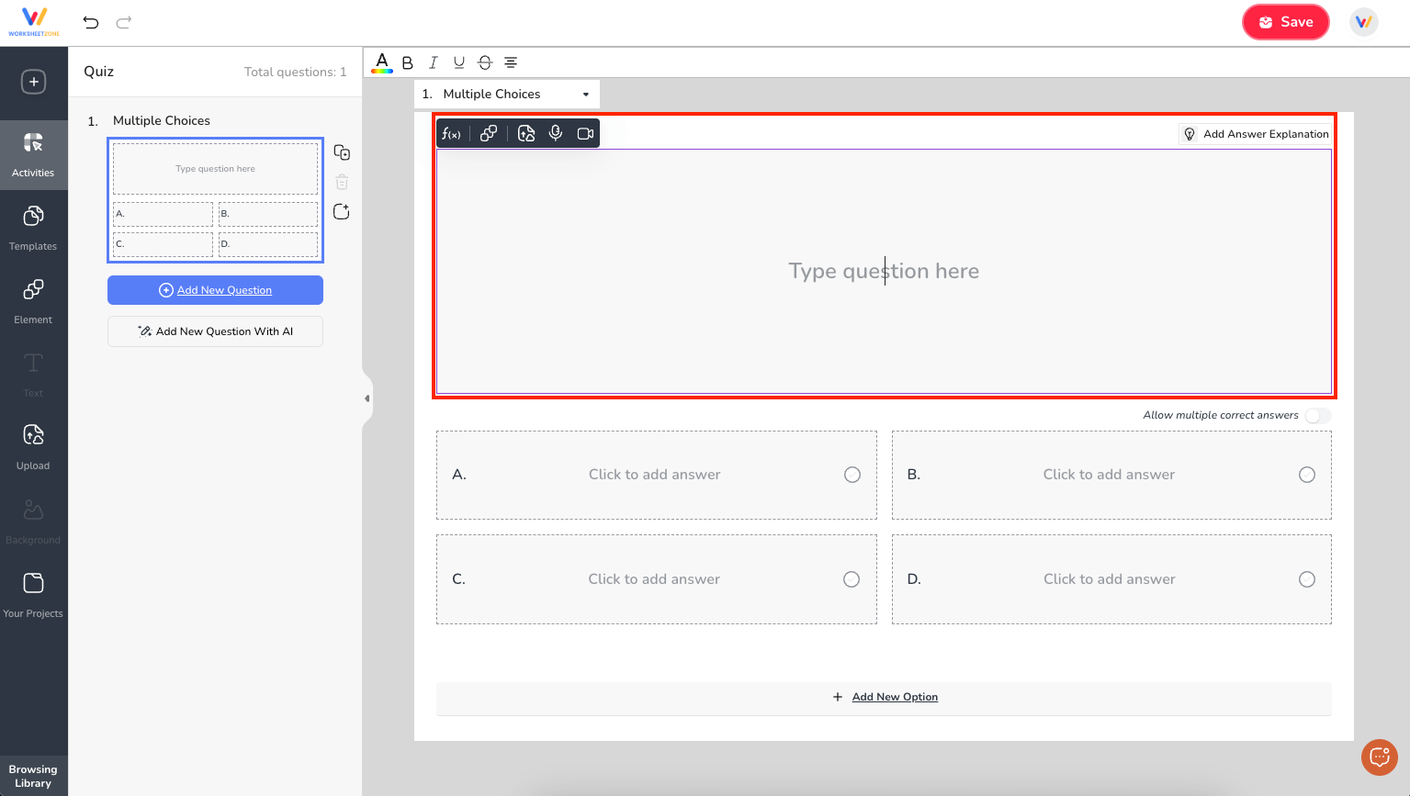Open the Templates panel
This screenshot has height=796, width=1410.
[33, 228]
